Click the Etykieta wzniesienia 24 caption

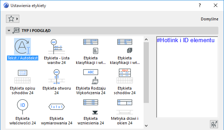point(91,121)
